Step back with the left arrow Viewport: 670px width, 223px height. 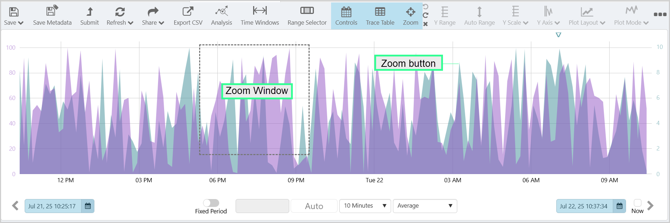click(x=15, y=206)
